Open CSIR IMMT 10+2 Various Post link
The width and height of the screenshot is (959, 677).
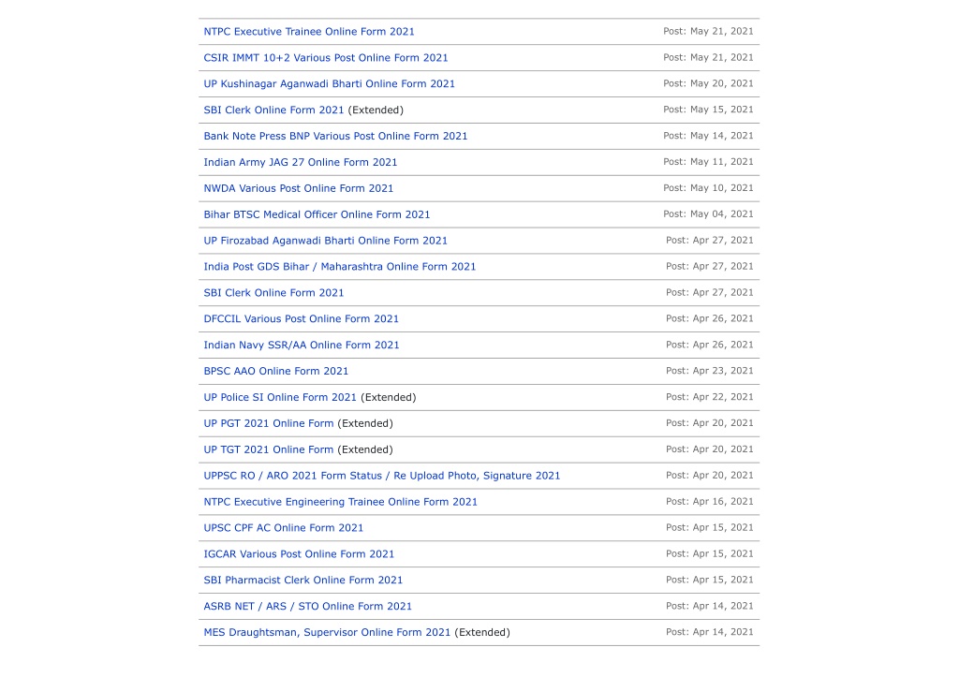tap(325, 58)
